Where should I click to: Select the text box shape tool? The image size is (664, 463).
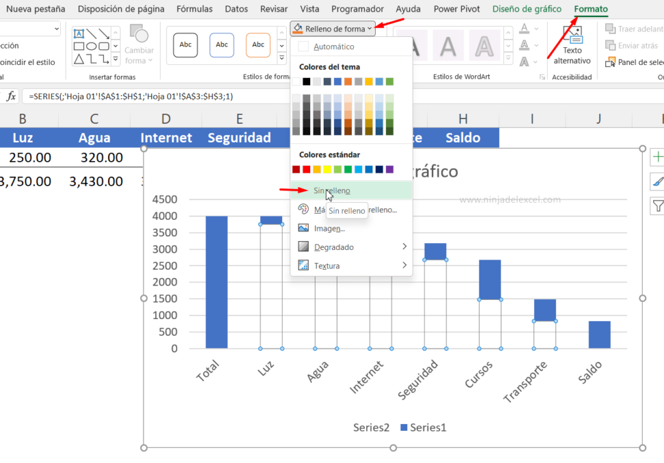79,32
